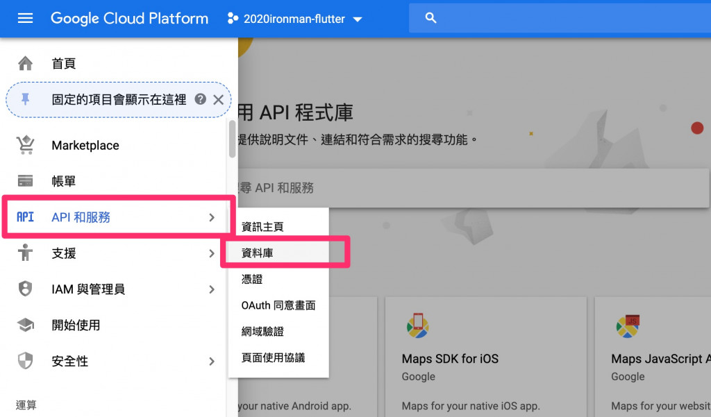Open Maps SDK for iOS card

pyautogui.click(x=485, y=357)
